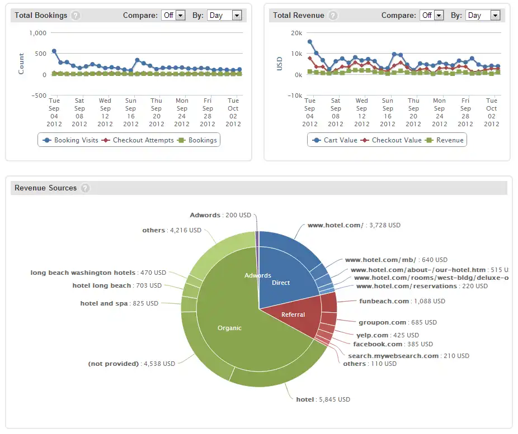Open the help icon beside Revenue Sources
Screen dimensions: 518x434
[85, 188]
